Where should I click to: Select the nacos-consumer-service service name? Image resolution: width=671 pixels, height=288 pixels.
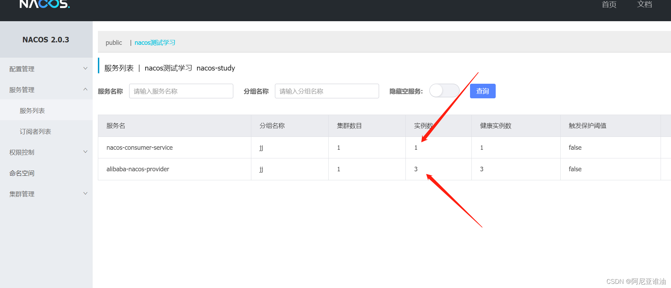140,147
